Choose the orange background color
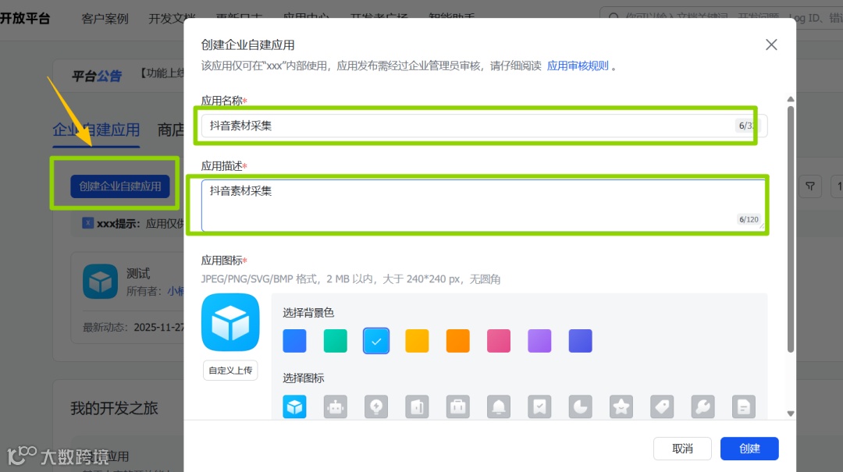This screenshot has width=843, height=472. (458, 341)
